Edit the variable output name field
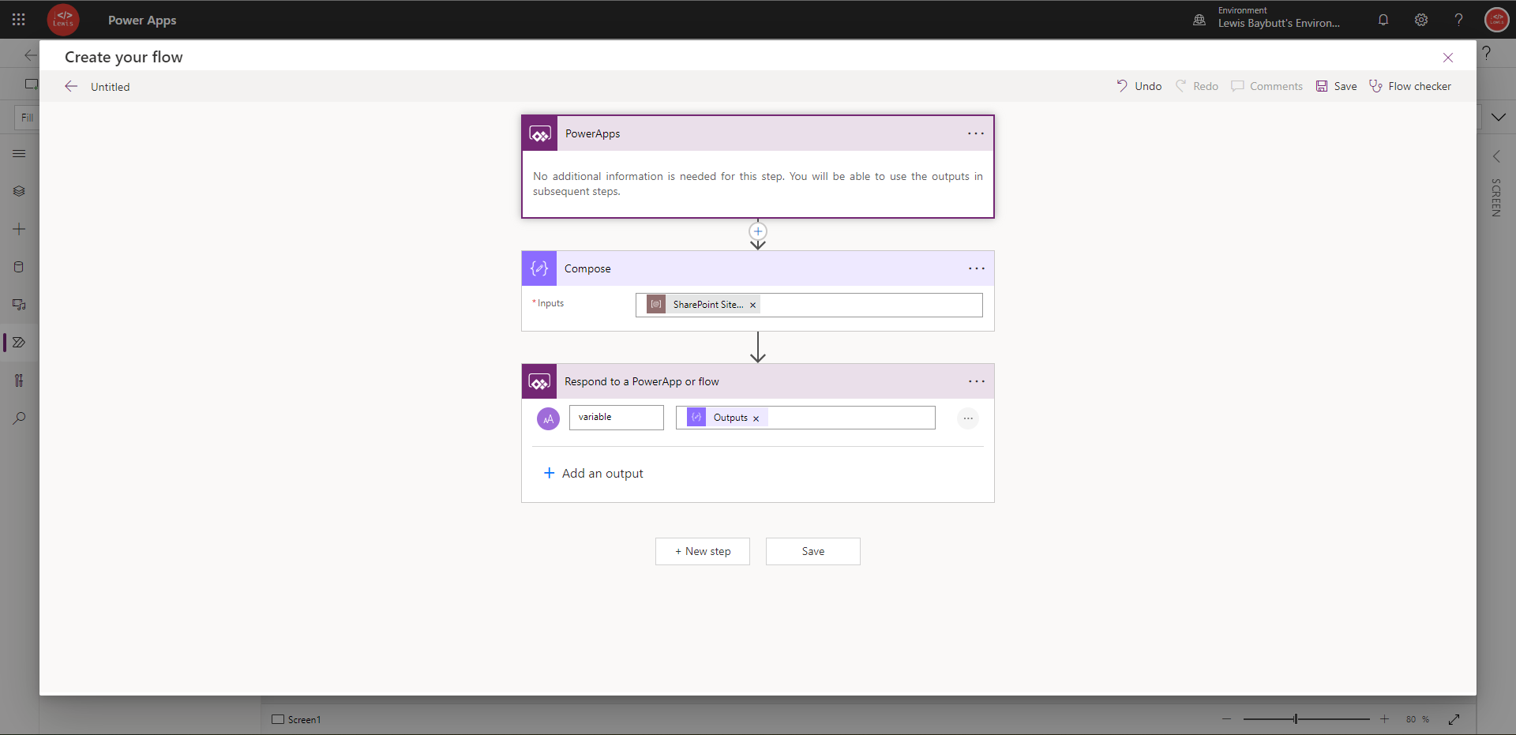Image resolution: width=1516 pixels, height=735 pixels. (x=617, y=418)
